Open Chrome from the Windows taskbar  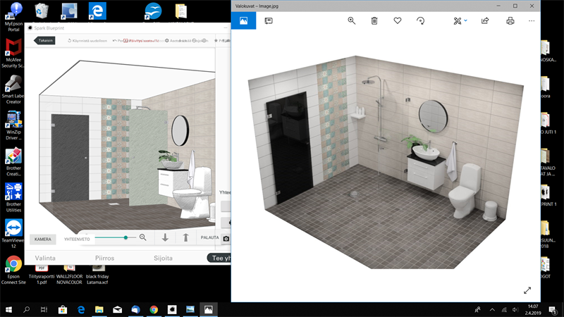coord(154,309)
